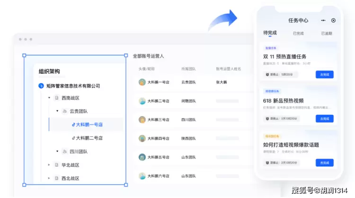Click 去完成 for 如何打造短视频爆款话题
The image size is (355, 198).
[x=324, y=162]
